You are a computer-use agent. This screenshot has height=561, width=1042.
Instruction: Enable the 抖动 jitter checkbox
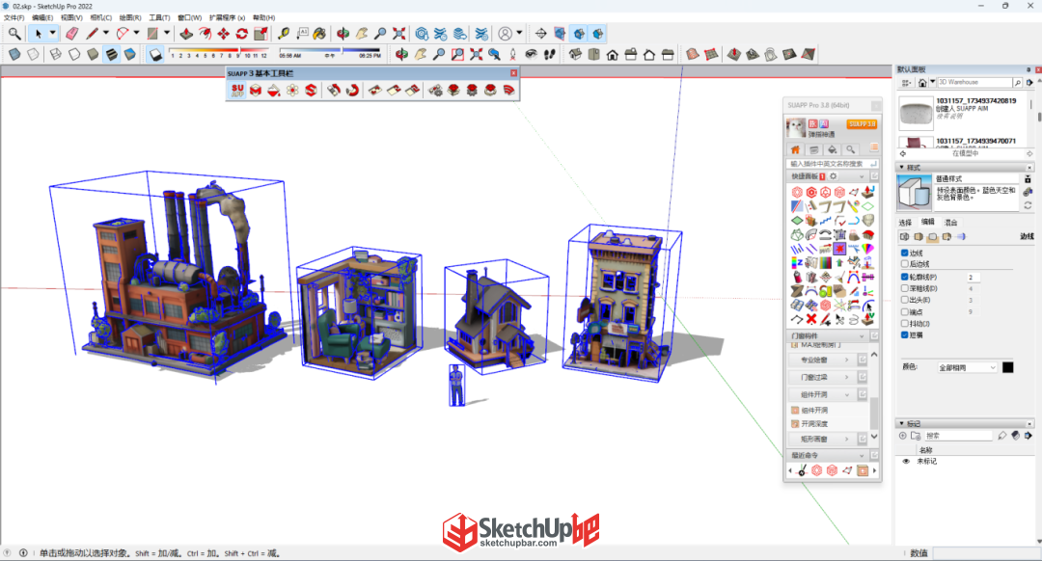pyautogui.click(x=904, y=323)
